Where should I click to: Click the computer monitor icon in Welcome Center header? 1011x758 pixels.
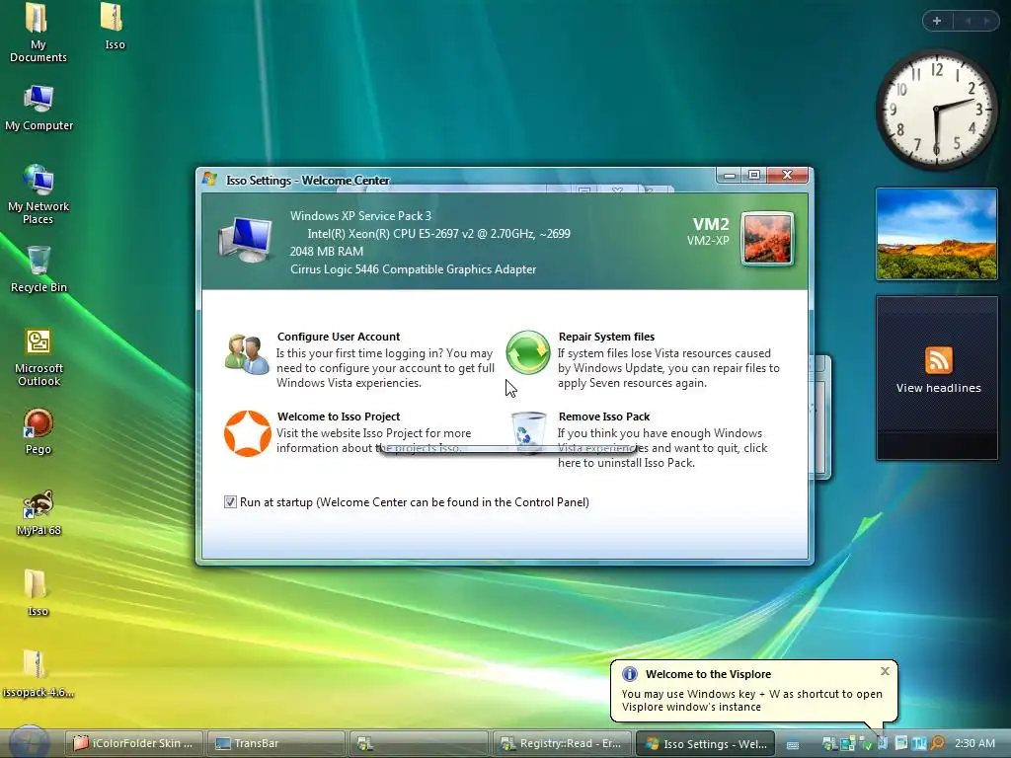coord(246,239)
